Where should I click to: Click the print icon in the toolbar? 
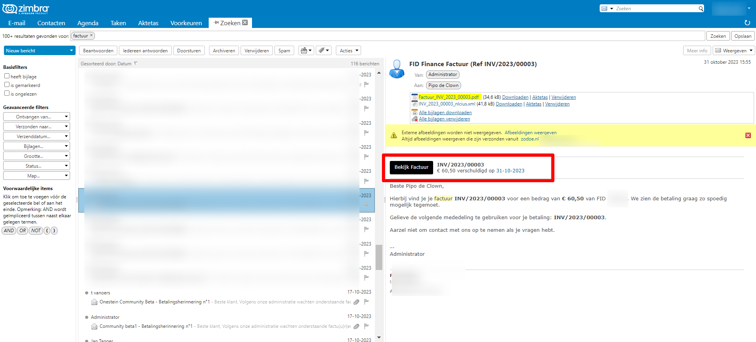pyautogui.click(x=304, y=50)
